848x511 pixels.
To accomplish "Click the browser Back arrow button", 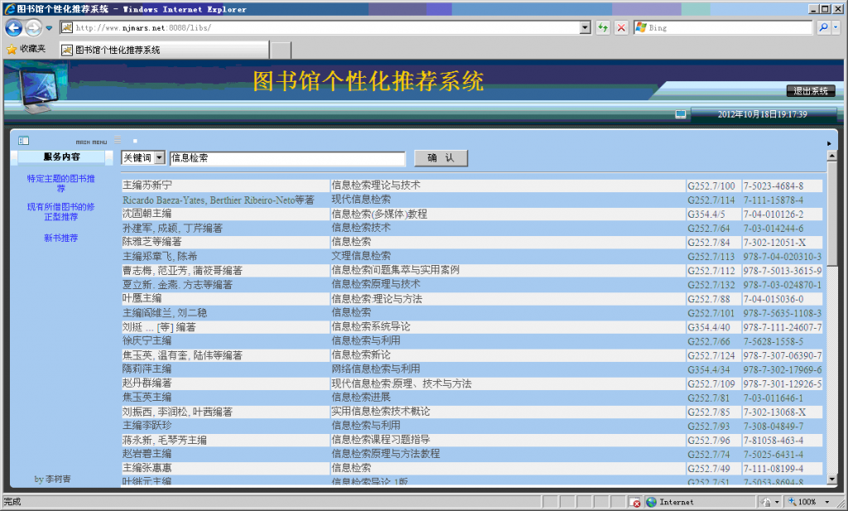I will pyautogui.click(x=13, y=27).
